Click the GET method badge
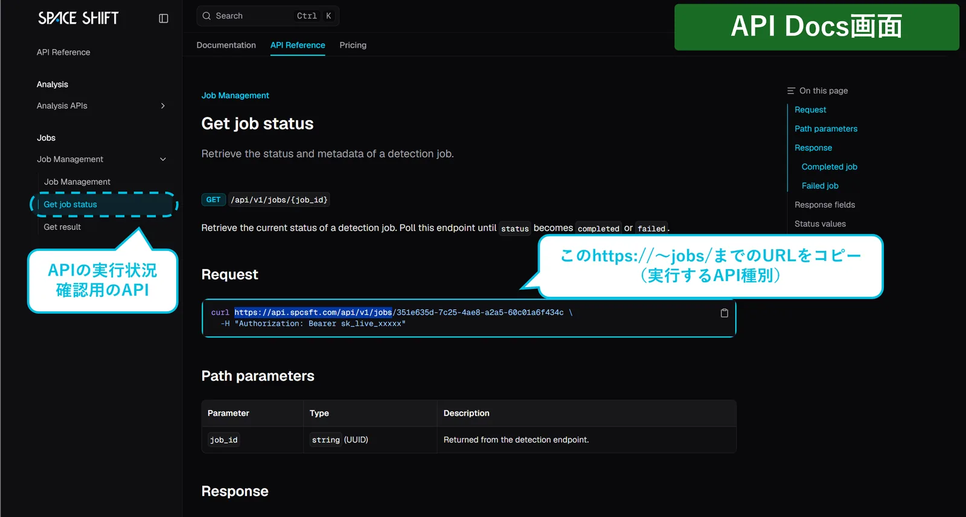 coord(213,200)
